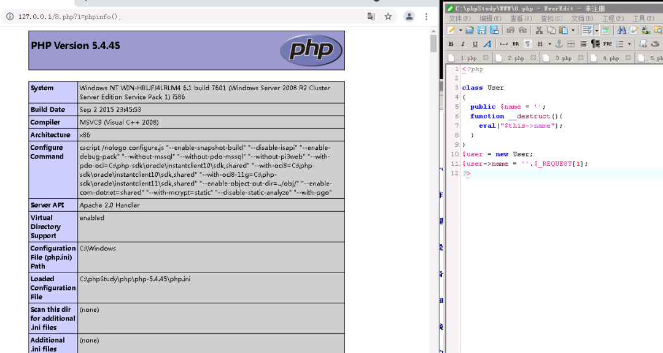Click the browser scrollbar up arrow
Screen dimensions: 663x353
[x=433, y=31]
